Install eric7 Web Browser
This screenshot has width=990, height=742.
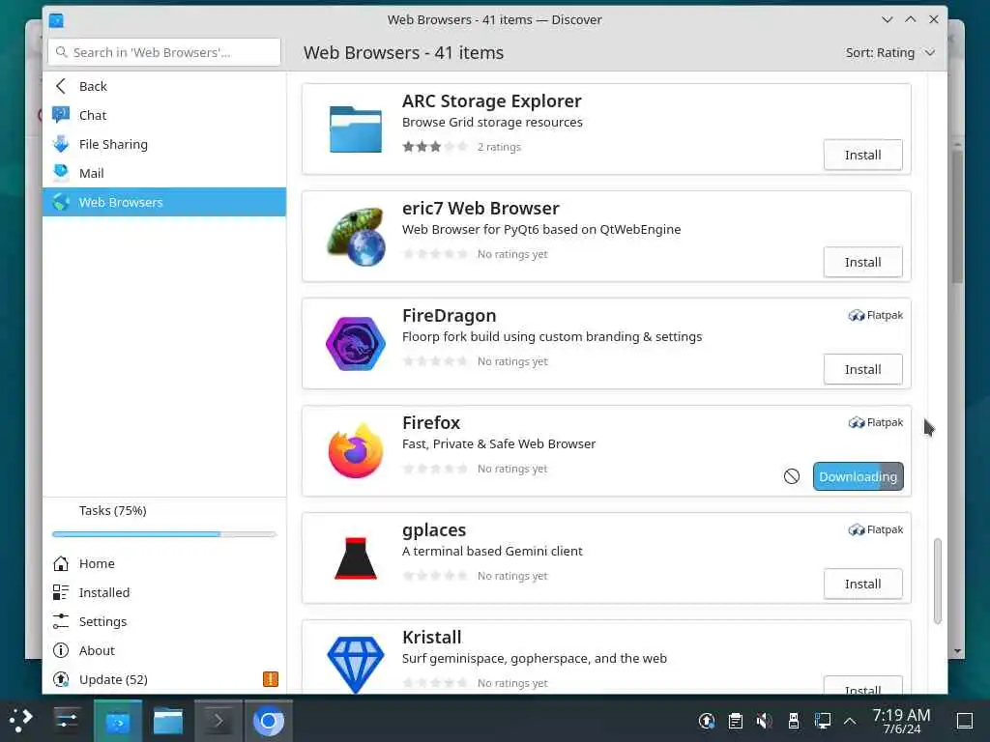click(x=862, y=262)
